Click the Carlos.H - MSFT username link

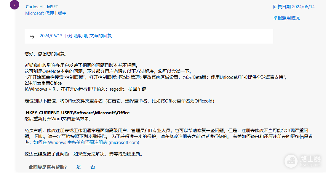(x=42, y=7)
